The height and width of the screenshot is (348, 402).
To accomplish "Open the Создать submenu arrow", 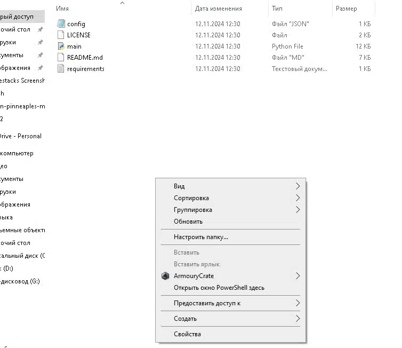I will point(298,319).
